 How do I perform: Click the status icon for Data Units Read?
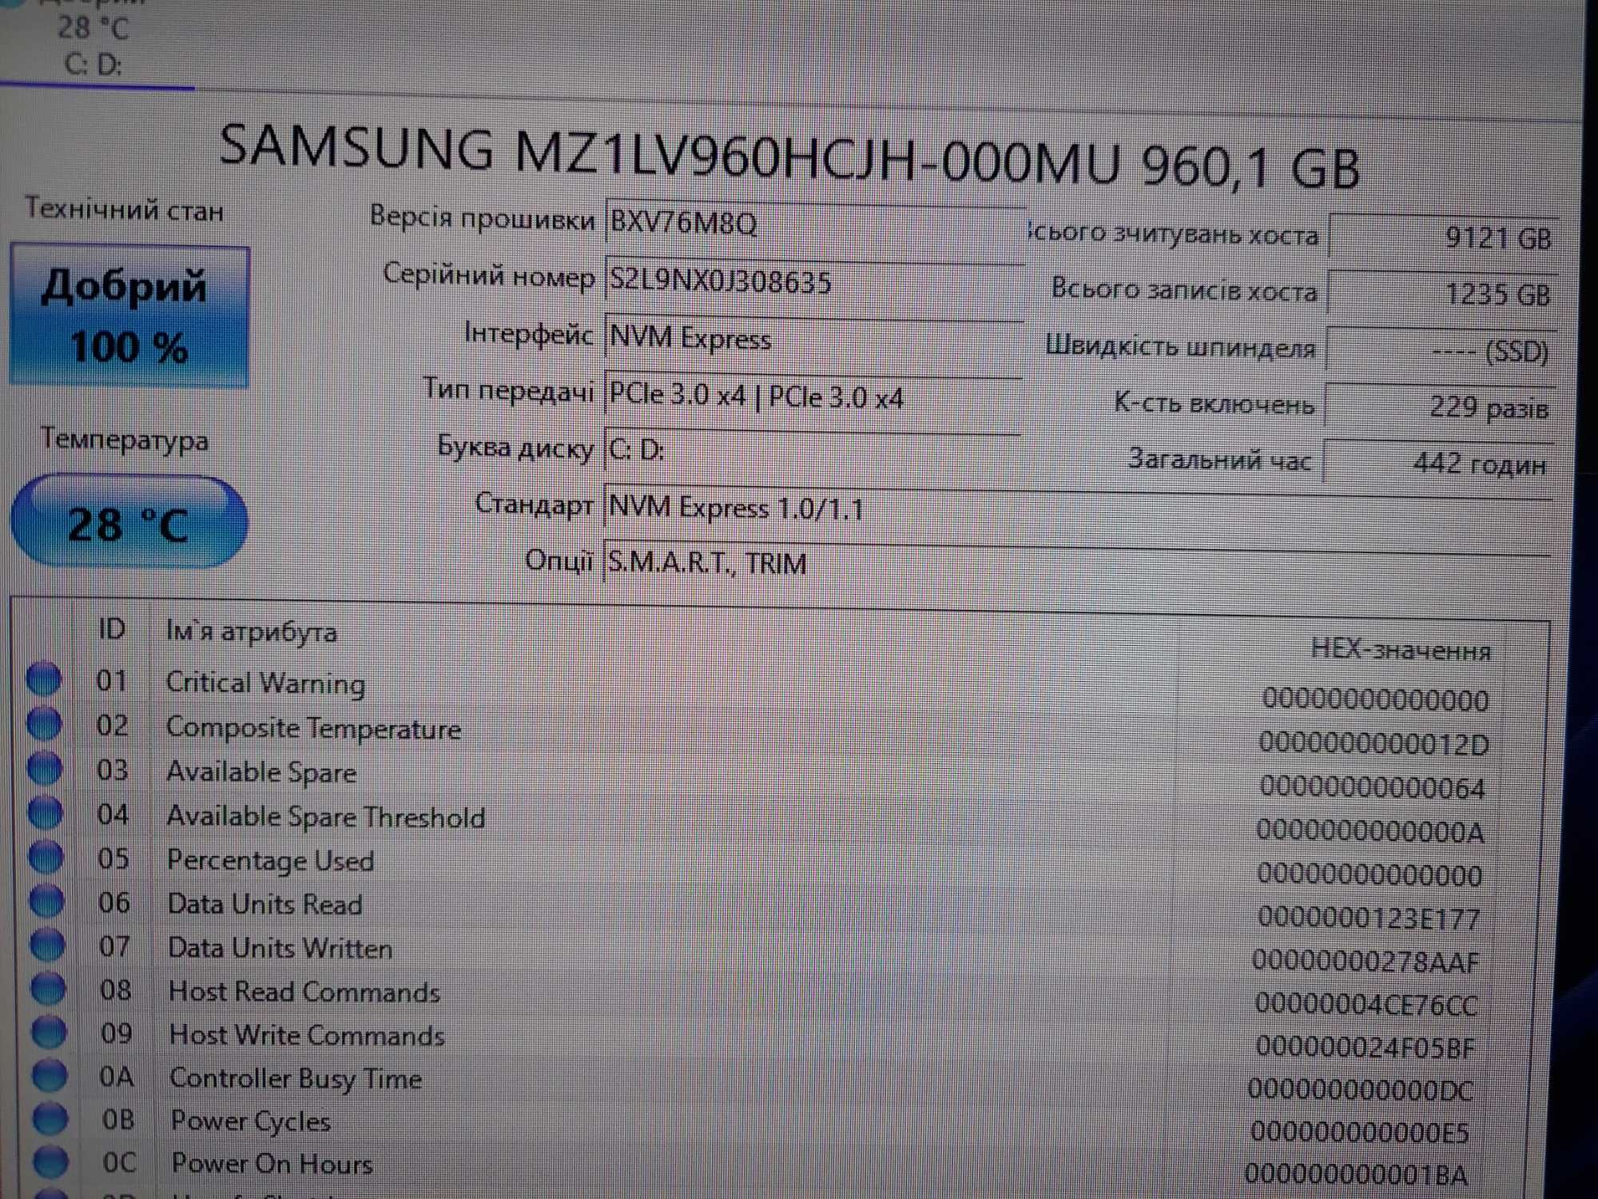(x=47, y=901)
